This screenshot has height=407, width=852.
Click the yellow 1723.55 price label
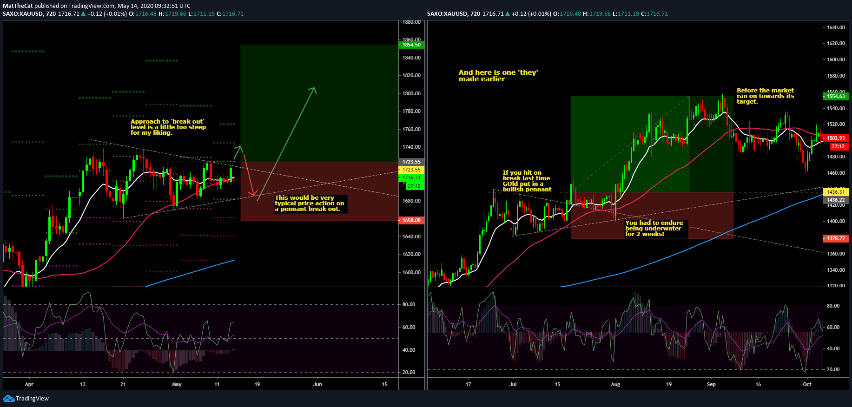(411, 170)
